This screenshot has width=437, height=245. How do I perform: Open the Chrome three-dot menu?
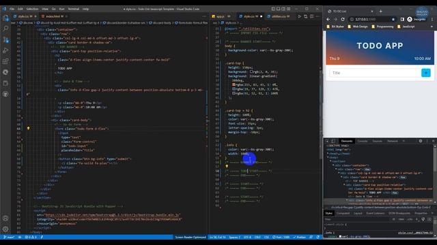[x=432, y=19]
